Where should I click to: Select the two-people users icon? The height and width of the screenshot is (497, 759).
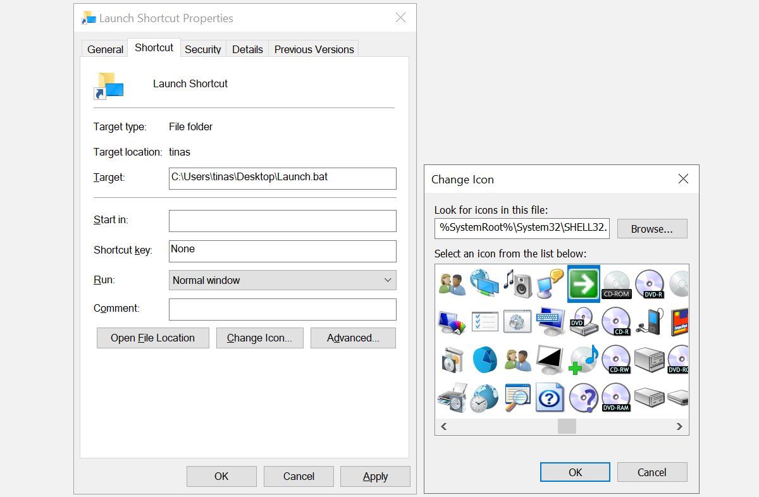452,283
